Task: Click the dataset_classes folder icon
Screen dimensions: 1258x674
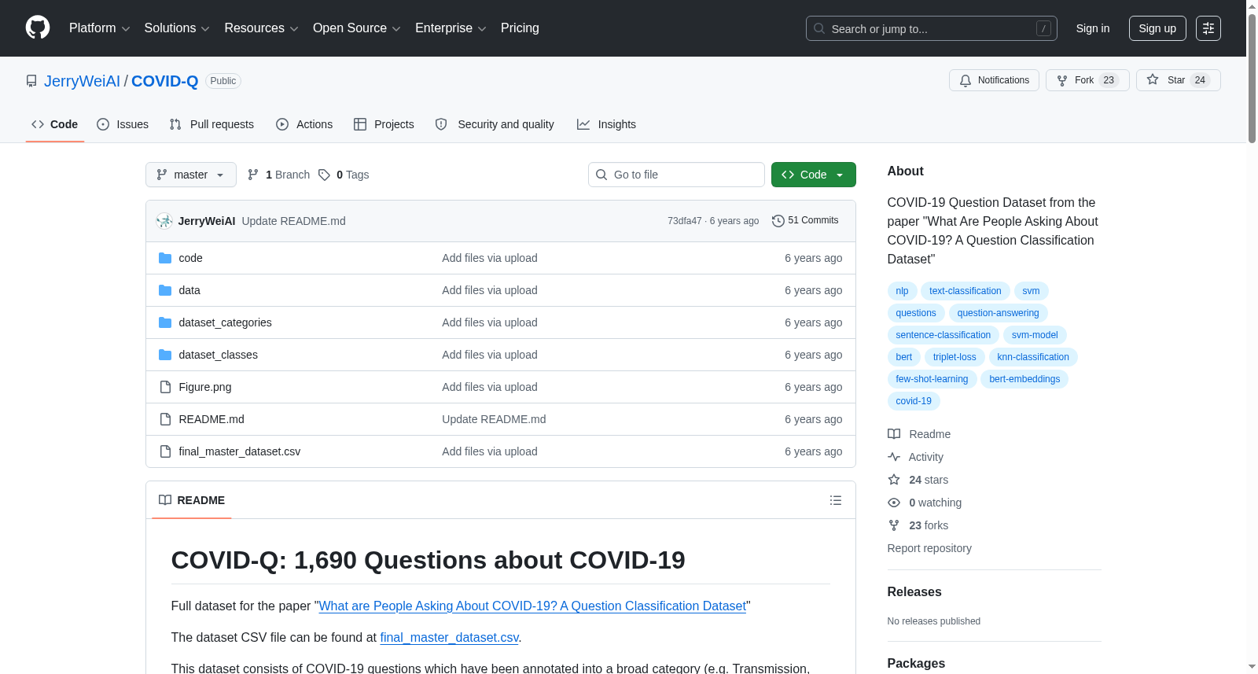Action: [165, 355]
